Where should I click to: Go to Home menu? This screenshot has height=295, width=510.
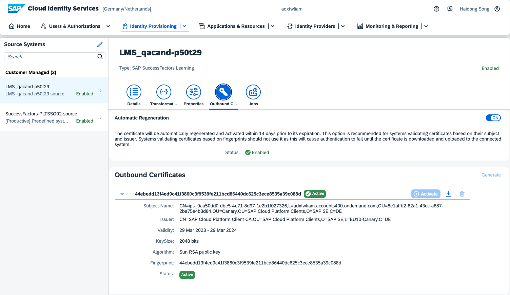coord(23,26)
